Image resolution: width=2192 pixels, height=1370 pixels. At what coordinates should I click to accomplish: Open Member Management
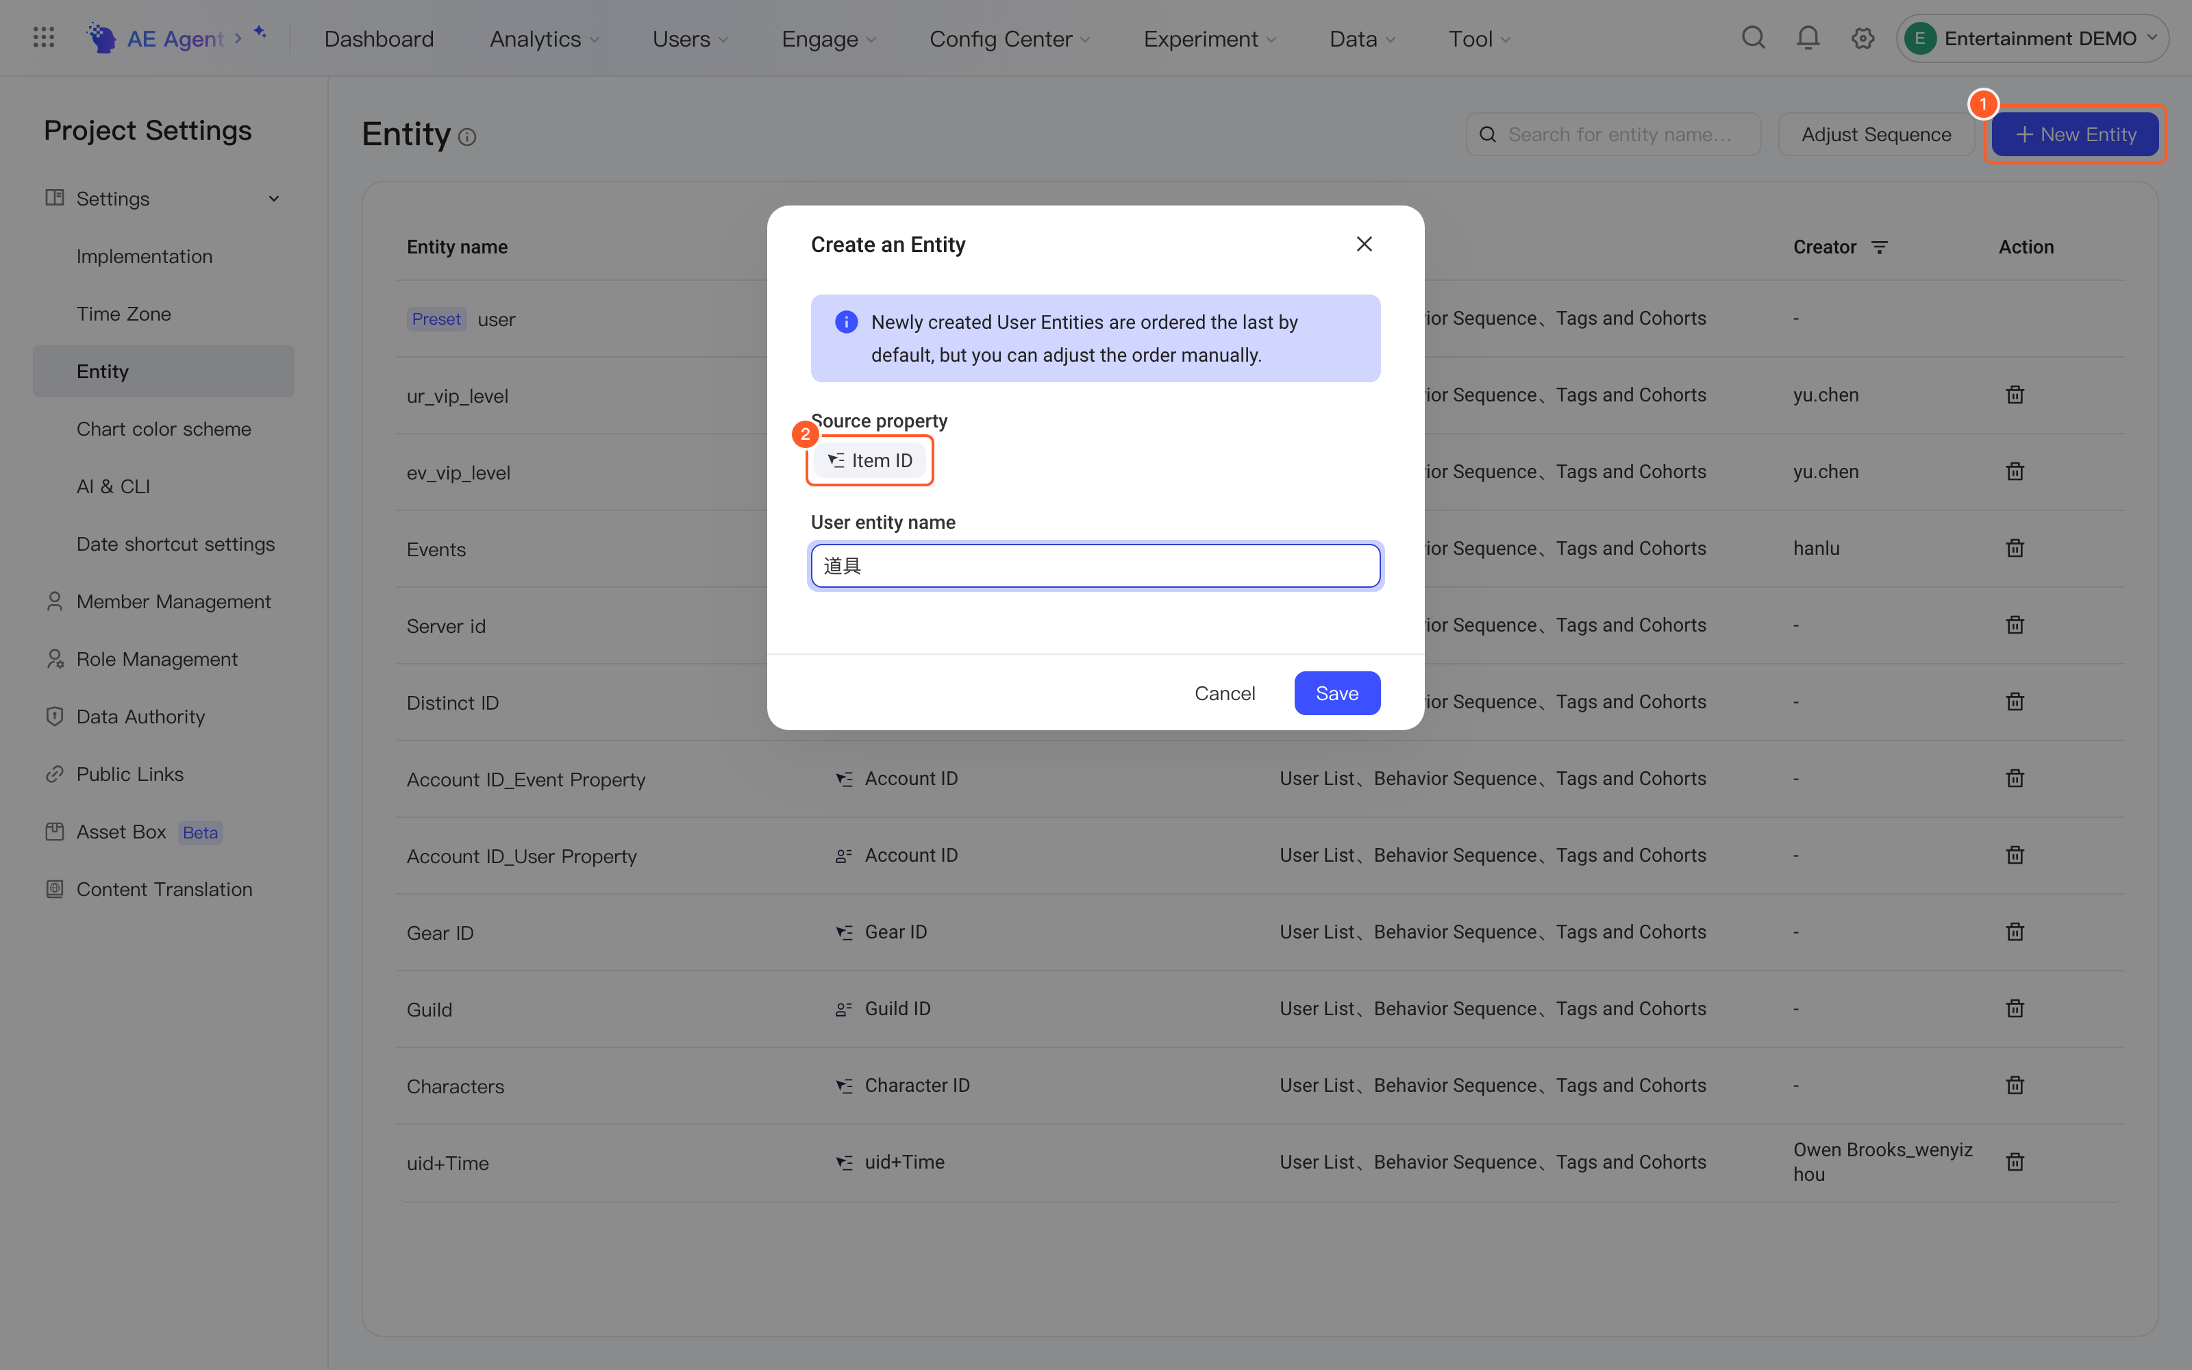click(164, 601)
